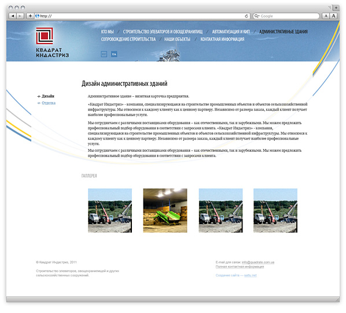Click the satlu.net footer link

pyautogui.click(x=250, y=275)
